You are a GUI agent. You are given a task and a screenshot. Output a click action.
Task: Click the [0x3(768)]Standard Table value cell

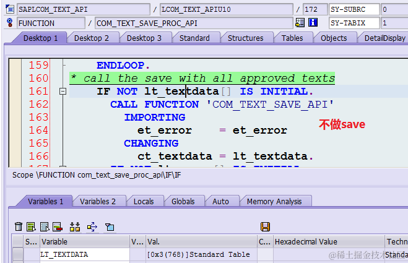201,254
